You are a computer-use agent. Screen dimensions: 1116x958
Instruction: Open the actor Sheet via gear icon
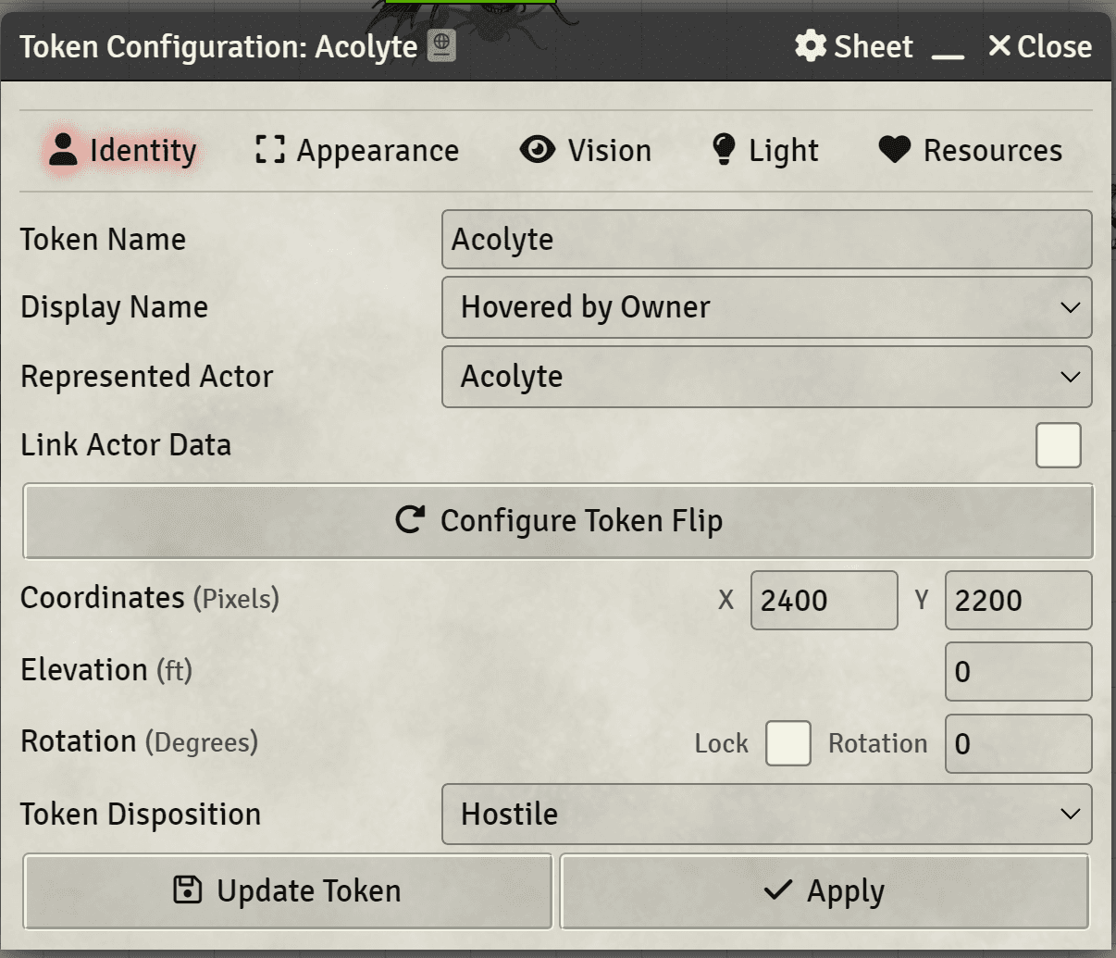[x=853, y=46]
